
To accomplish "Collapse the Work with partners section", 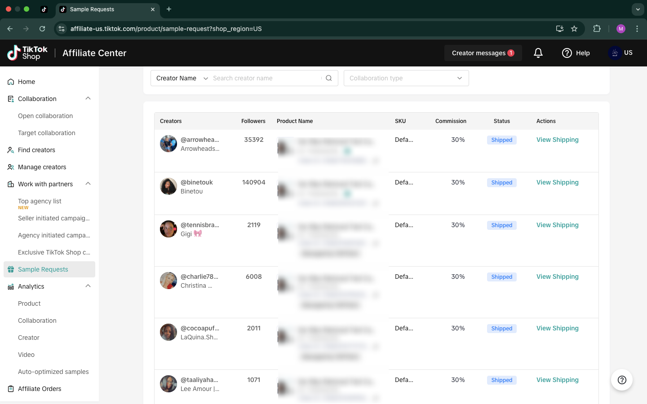I will [88, 184].
